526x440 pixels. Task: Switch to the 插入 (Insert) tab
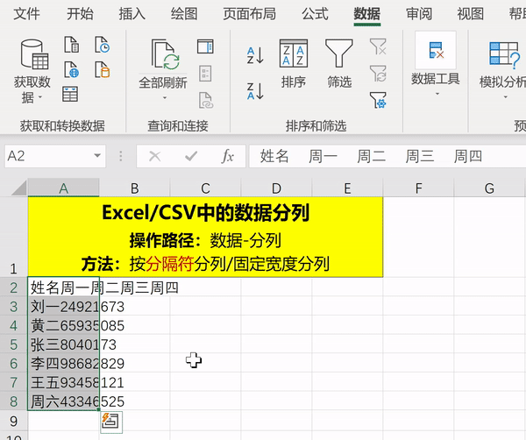131,14
